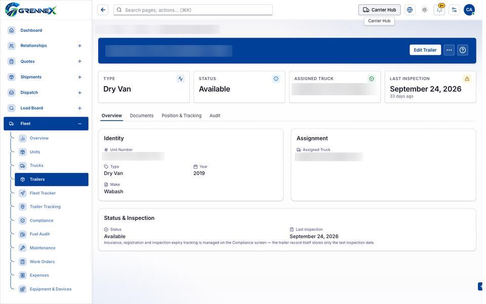This screenshot has height=304, width=486.
Task: Open Equipment & Devices
Action: (52, 289)
